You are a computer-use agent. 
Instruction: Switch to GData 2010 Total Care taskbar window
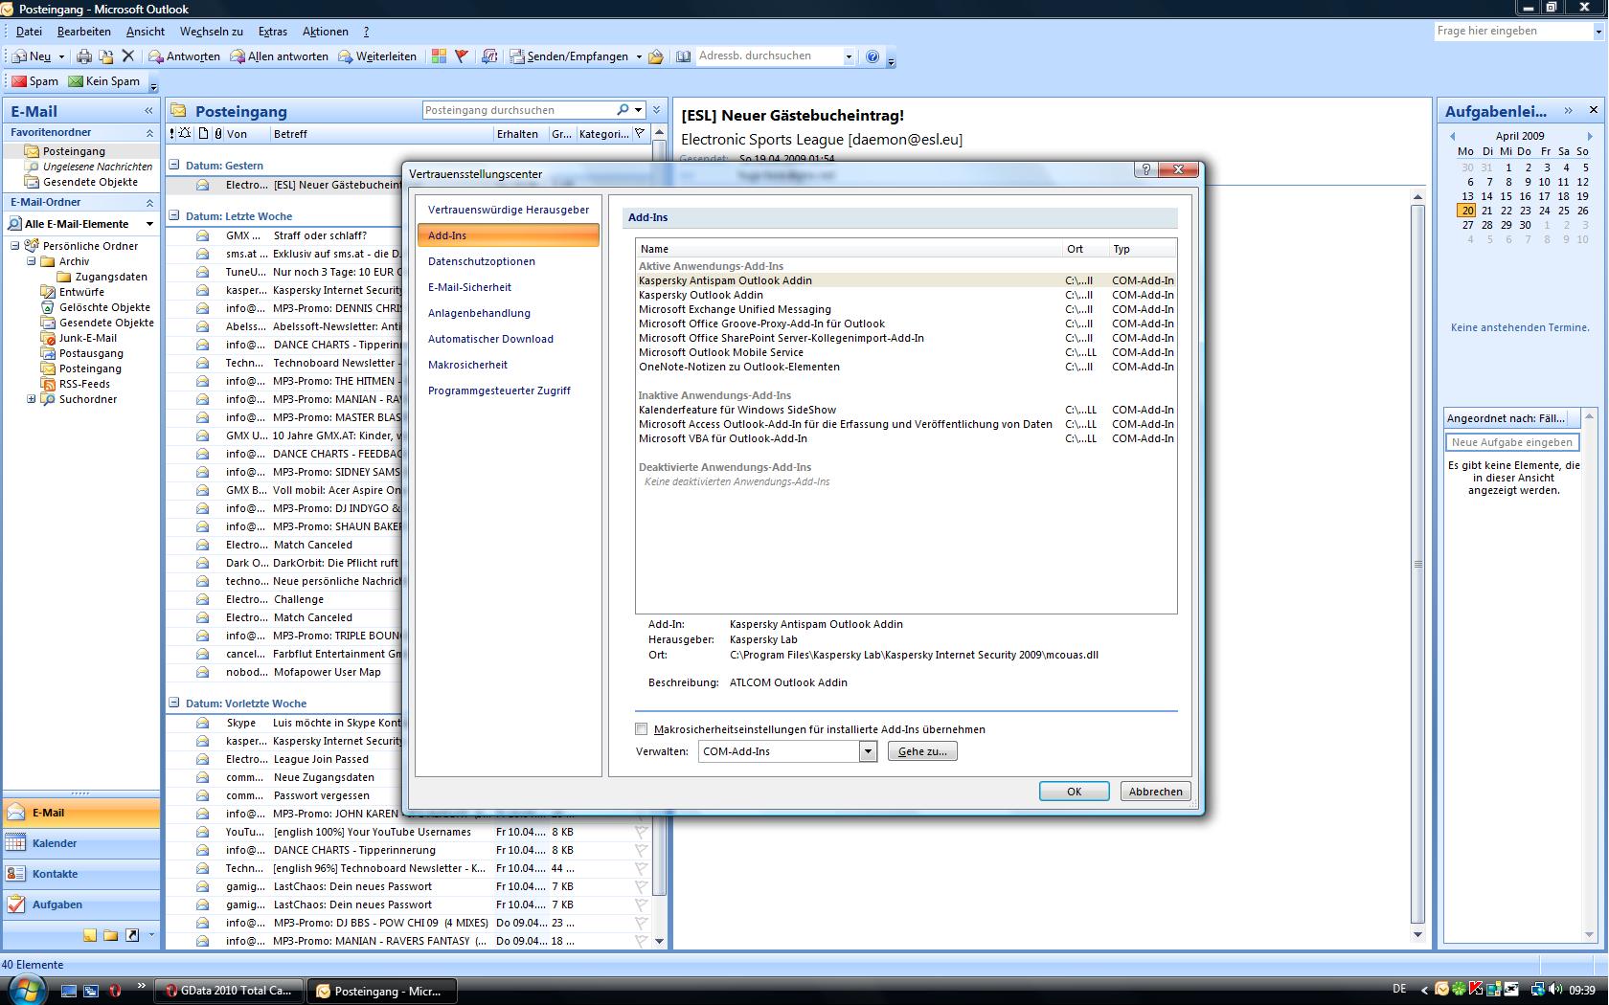230,991
